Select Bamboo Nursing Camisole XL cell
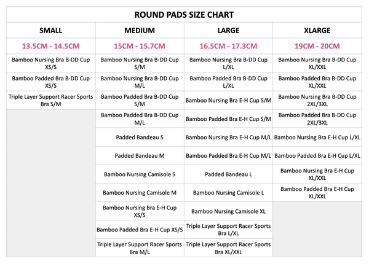This screenshot has height=264, width=369. click(x=228, y=211)
